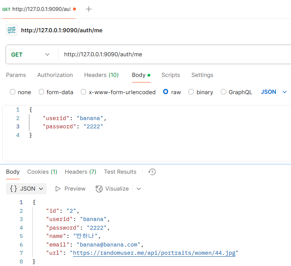Screen dimensions: 291x266
Task: Choose the GraphQL body type
Action: pos(223,92)
